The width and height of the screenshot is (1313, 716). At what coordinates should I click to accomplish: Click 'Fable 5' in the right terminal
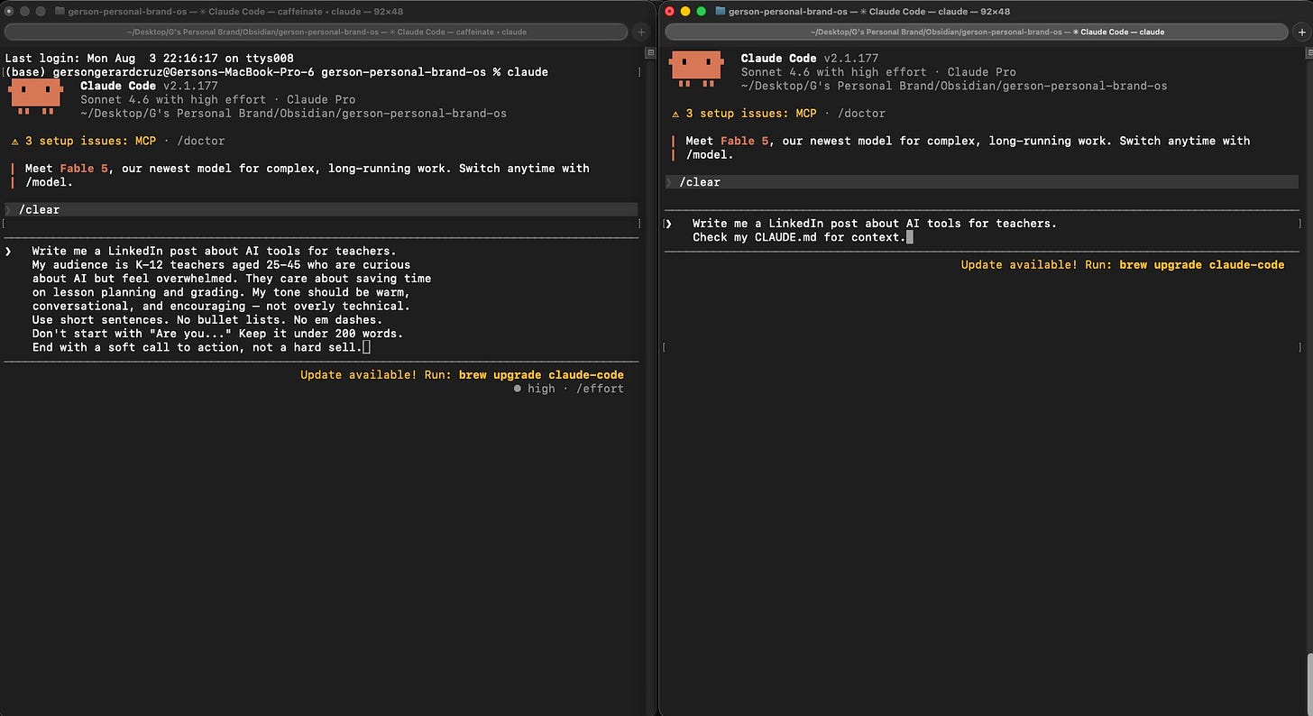pyautogui.click(x=745, y=141)
